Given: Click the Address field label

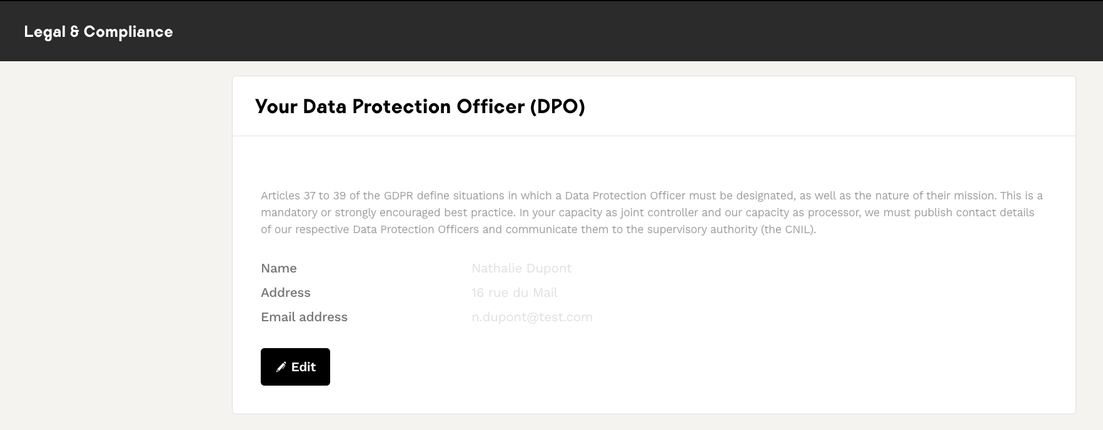Looking at the screenshot, I should (x=286, y=292).
